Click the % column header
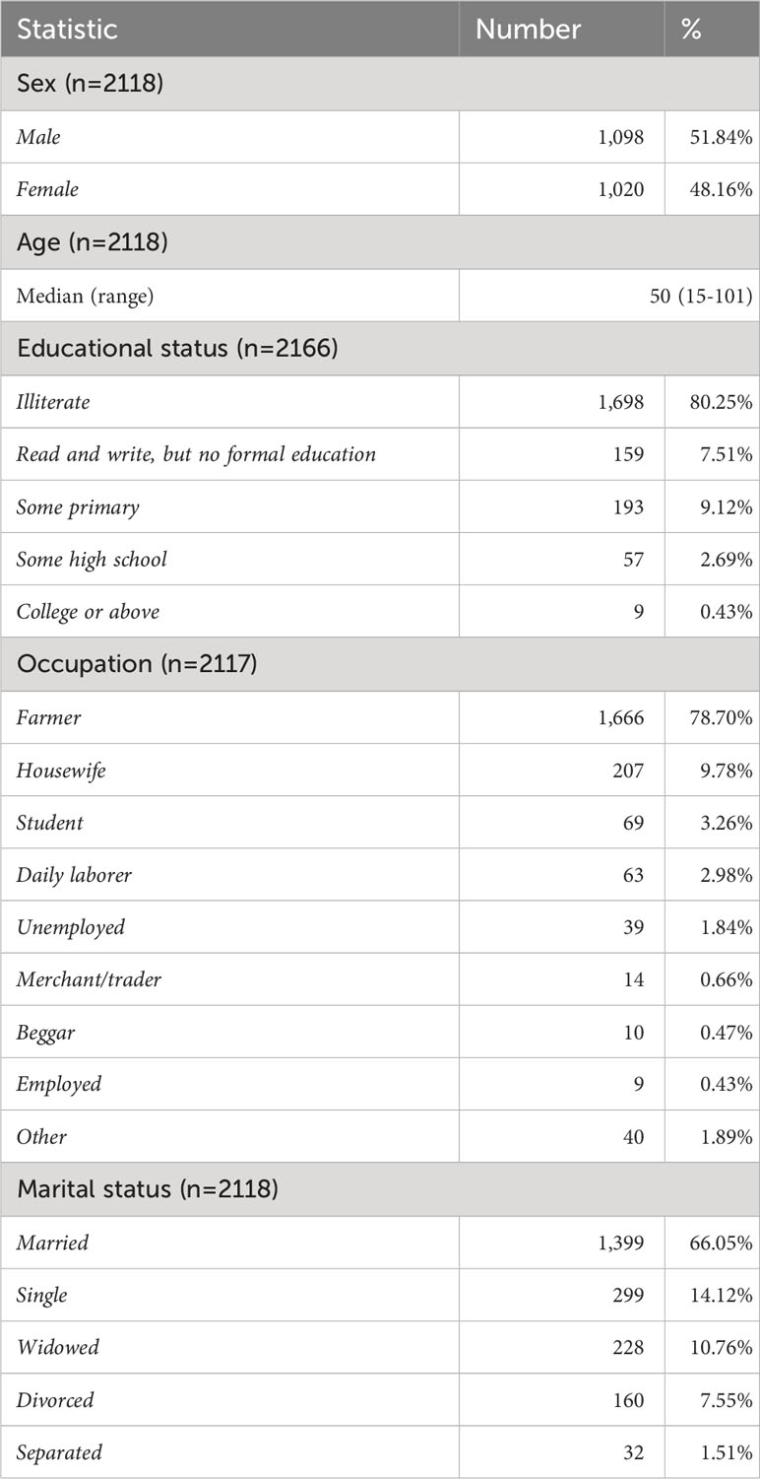Screen dimensions: 760x1479 pyautogui.click(x=691, y=29)
